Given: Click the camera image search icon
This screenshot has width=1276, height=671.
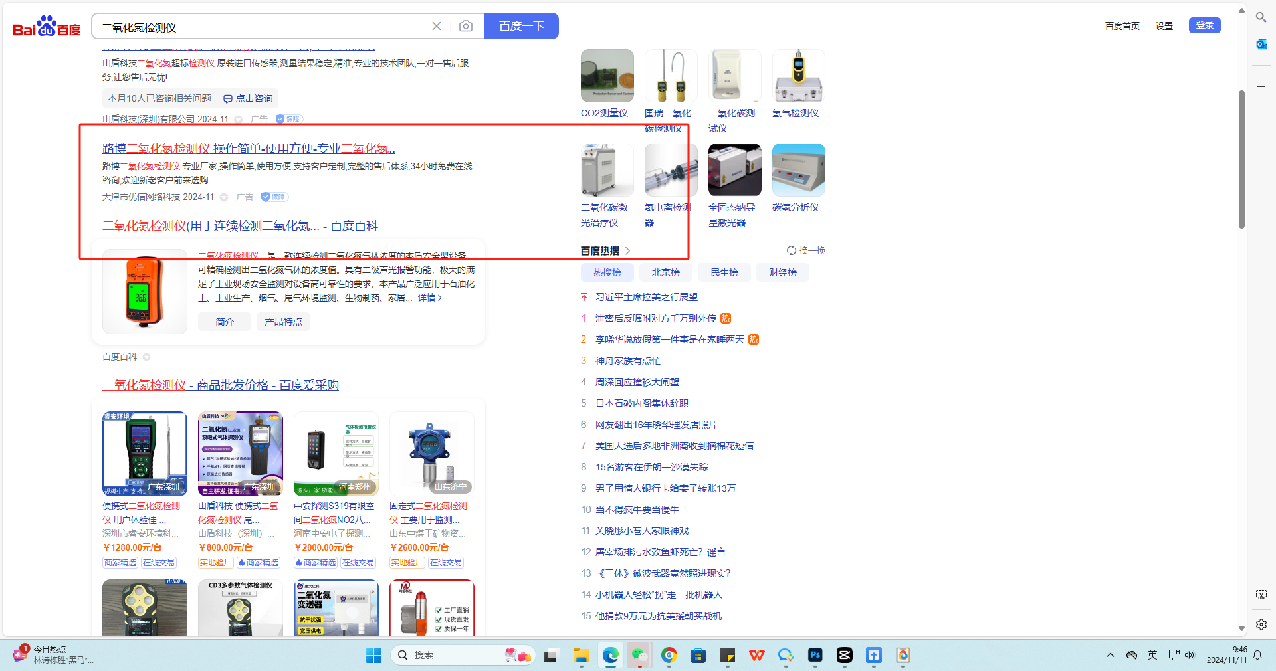Looking at the screenshot, I should pos(466,26).
